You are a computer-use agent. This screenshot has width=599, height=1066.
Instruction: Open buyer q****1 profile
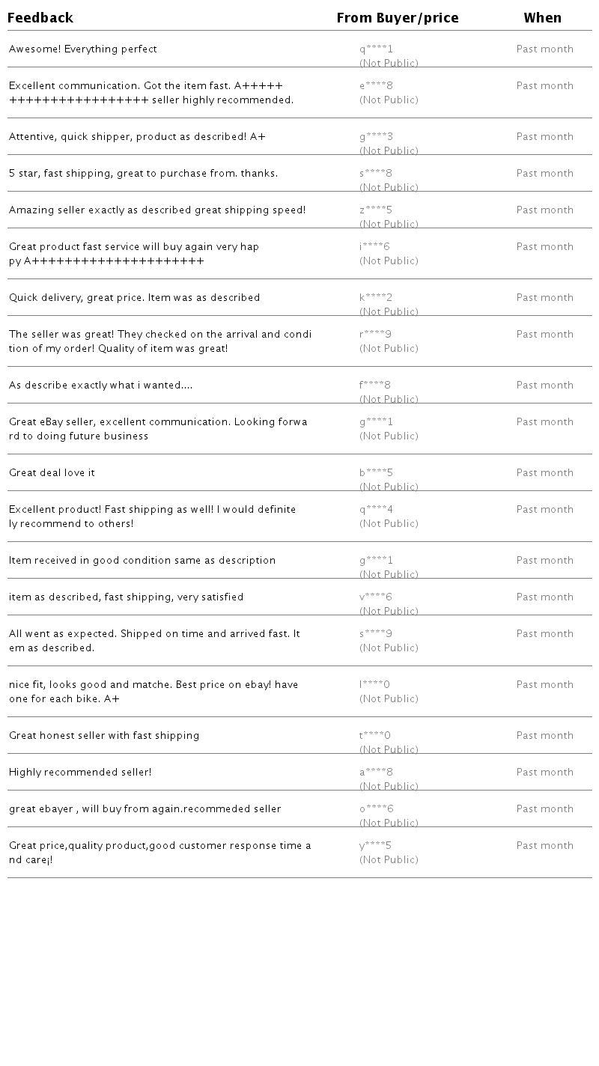[x=376, y=49]
